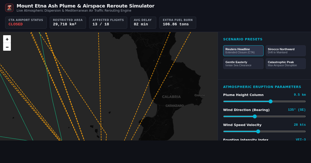Zoom in the map with the plus button
Screen dimensions: 311x163
(7, 39)
